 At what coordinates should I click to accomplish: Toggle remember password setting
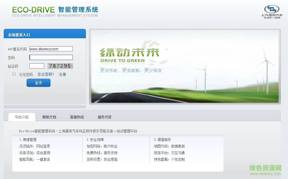(14, 74)
